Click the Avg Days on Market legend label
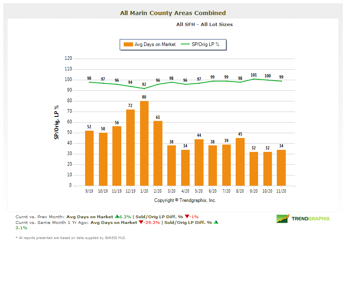This screenshot has height=285, width=346. point(155,44)
